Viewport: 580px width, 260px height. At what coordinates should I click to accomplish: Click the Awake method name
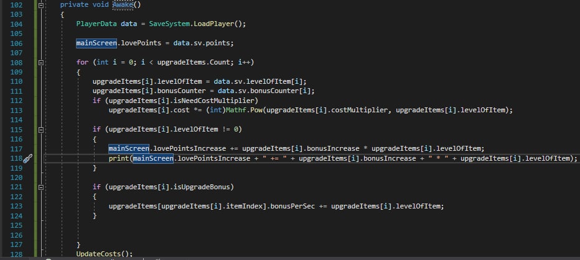(x=123, y=5)
